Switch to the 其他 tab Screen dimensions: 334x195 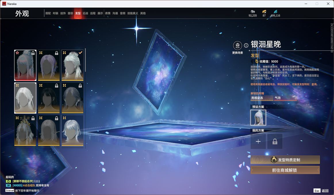[143, 13]
